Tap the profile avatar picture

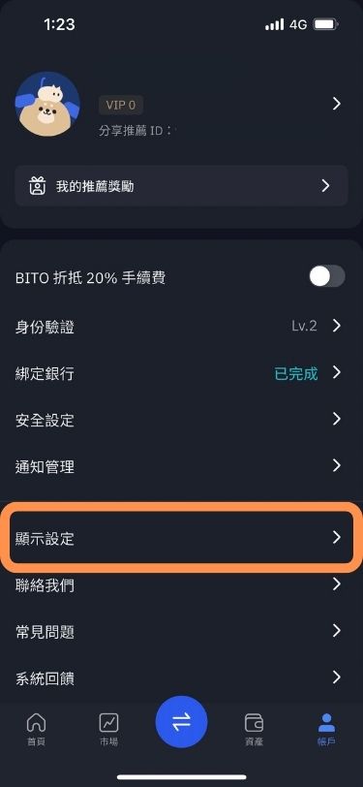click(47, 104)
